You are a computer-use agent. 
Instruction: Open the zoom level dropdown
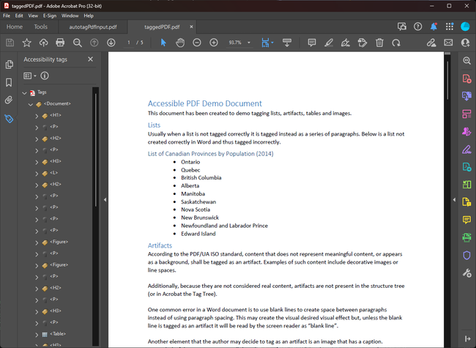[x=249, y=42]
